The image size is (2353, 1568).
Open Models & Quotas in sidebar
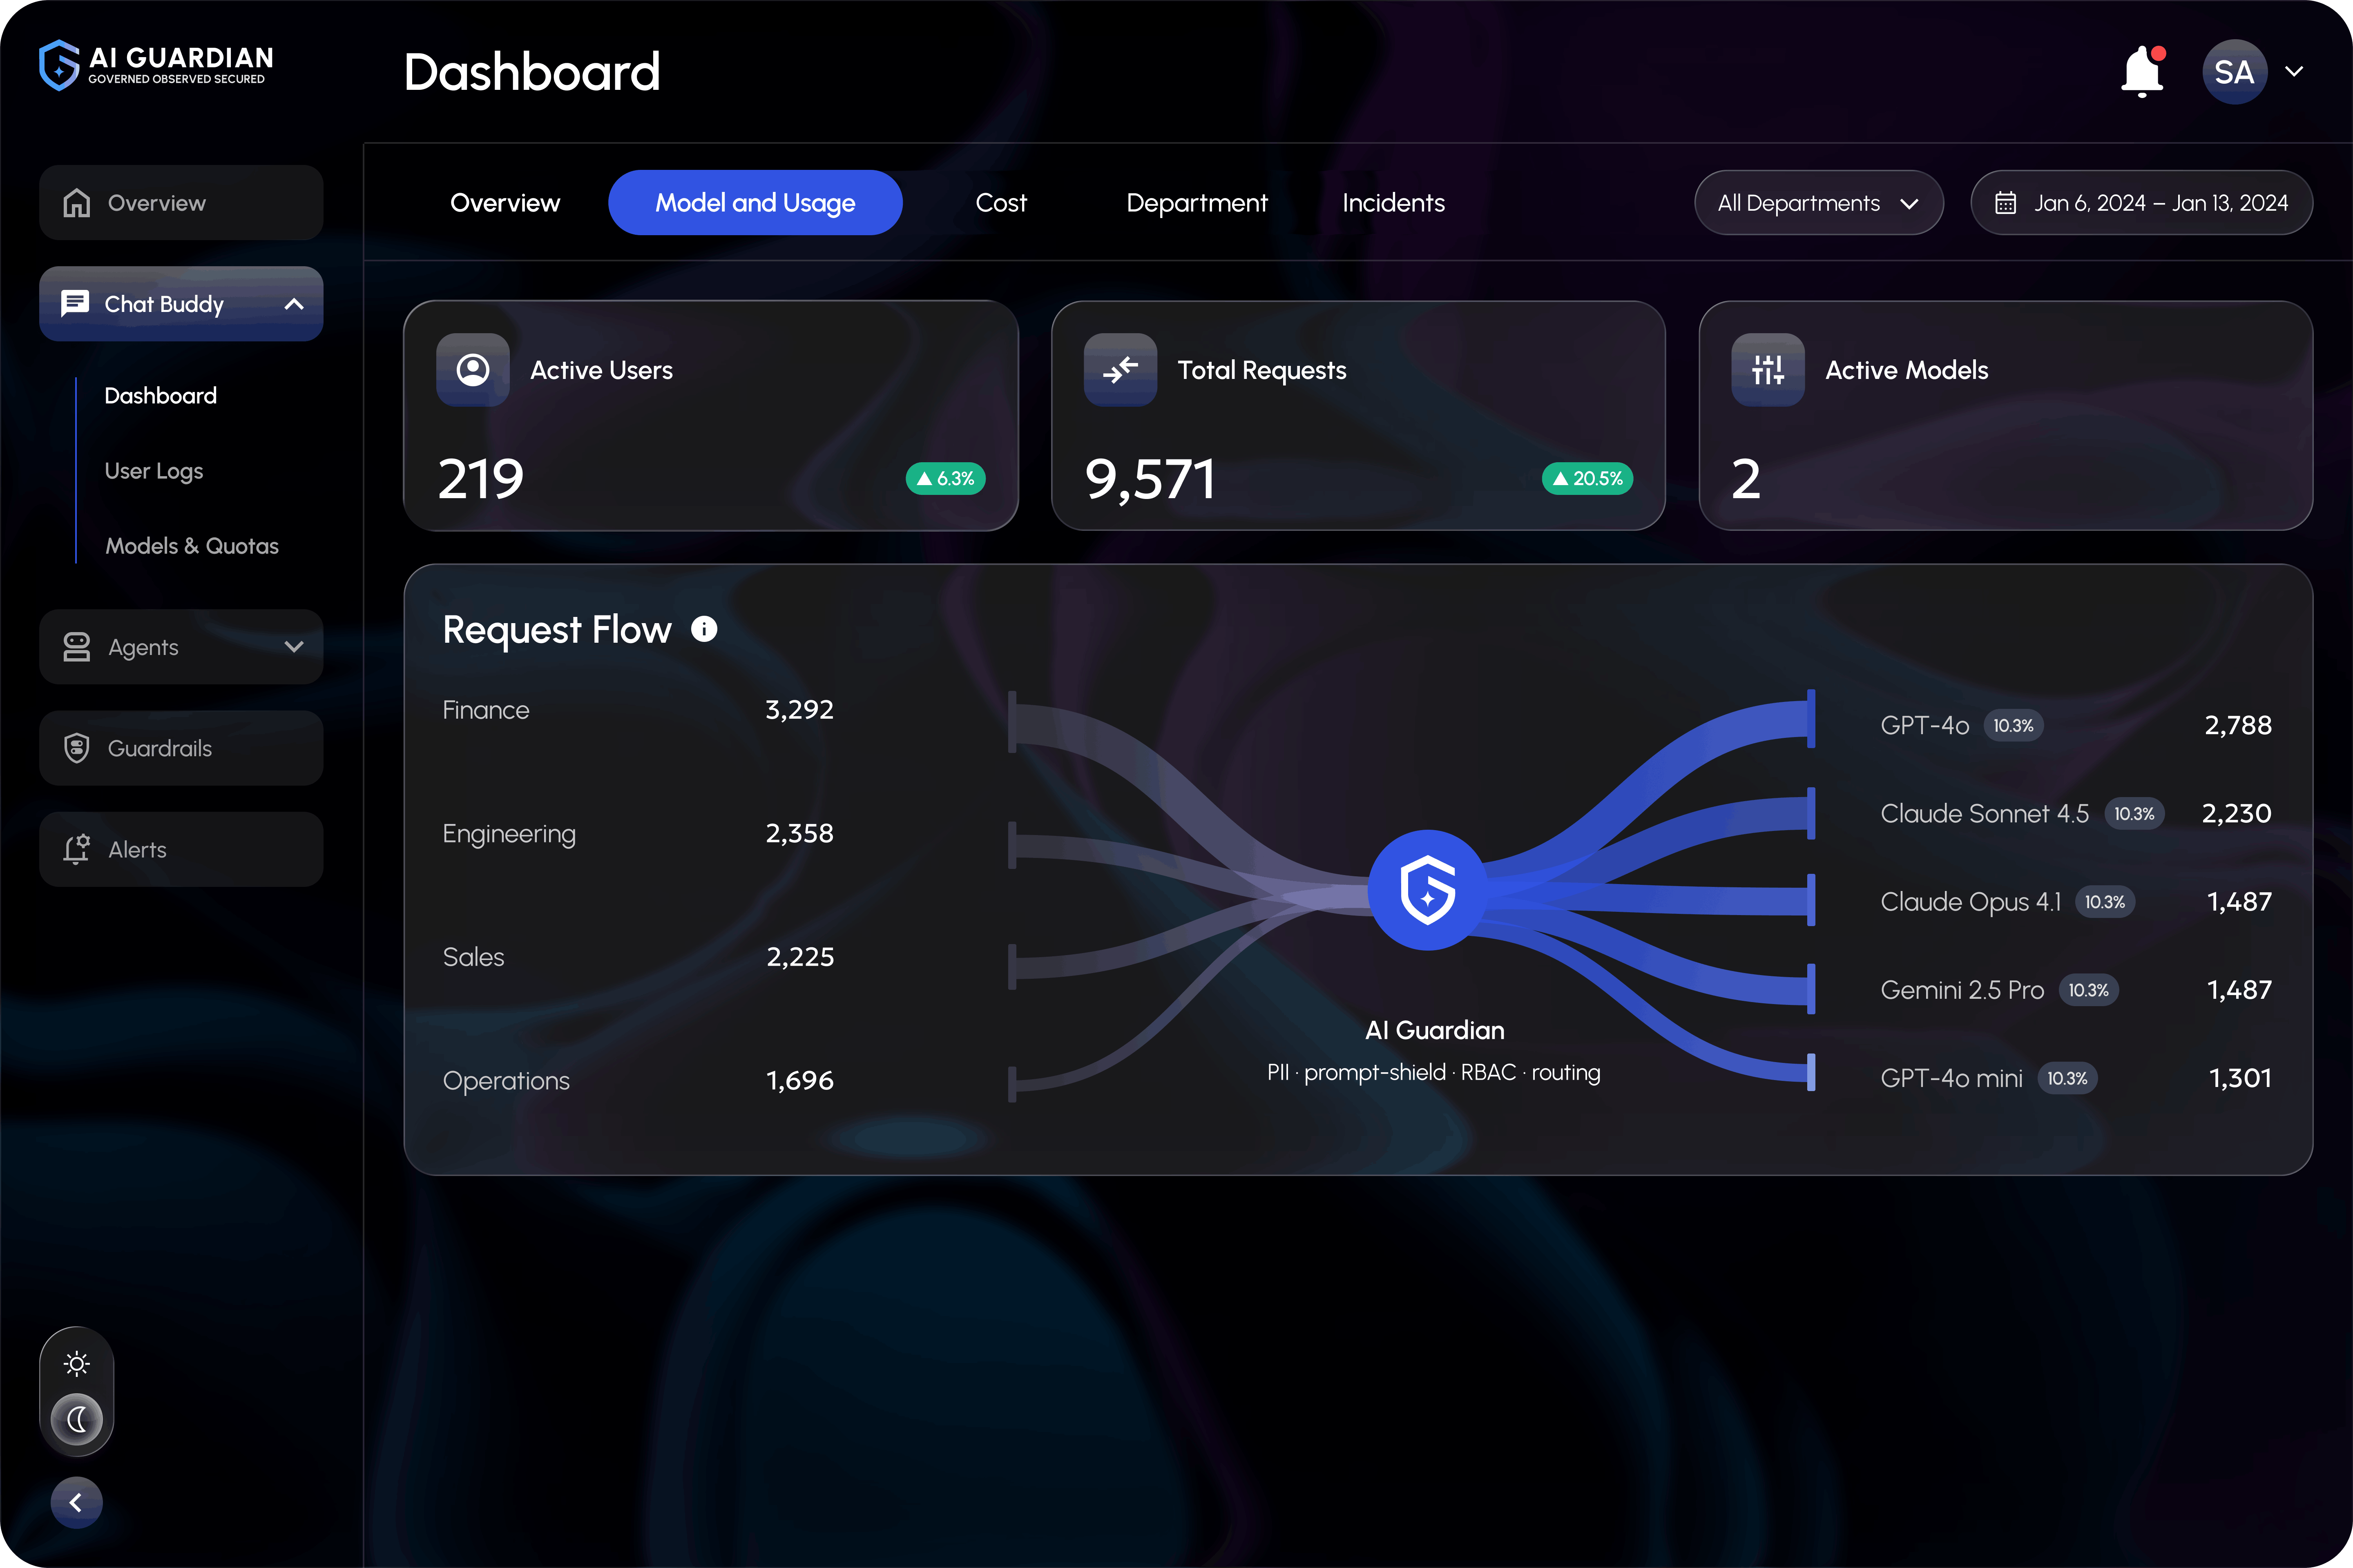(x=192, y=546)
